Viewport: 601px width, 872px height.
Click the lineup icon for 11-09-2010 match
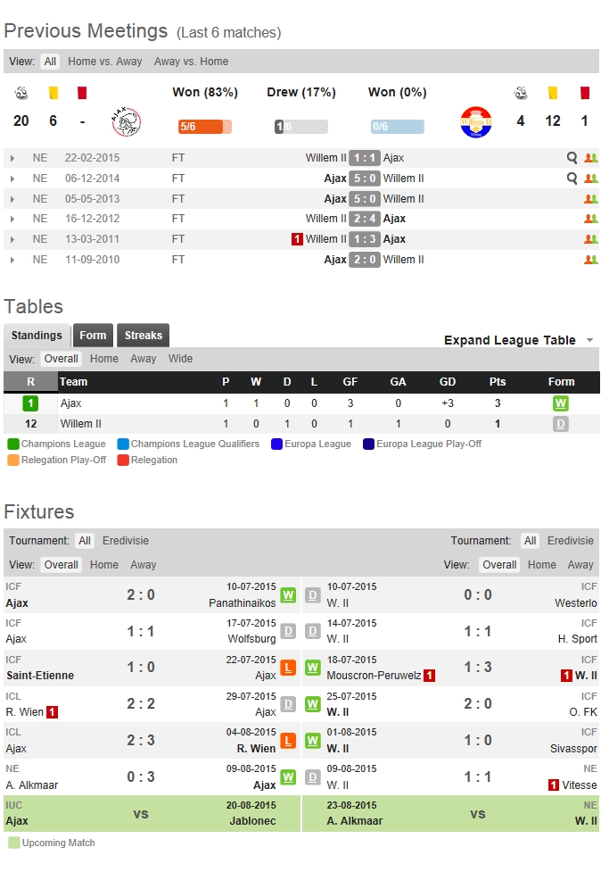(x=590, y=260)
